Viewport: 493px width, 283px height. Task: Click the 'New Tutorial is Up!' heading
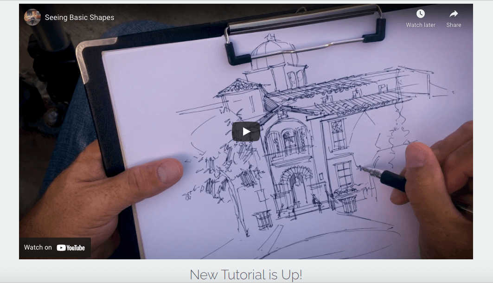(x=246, y=275)
